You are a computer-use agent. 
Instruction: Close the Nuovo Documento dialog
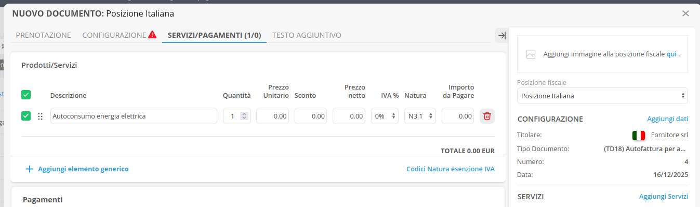(x=685, y=13)
